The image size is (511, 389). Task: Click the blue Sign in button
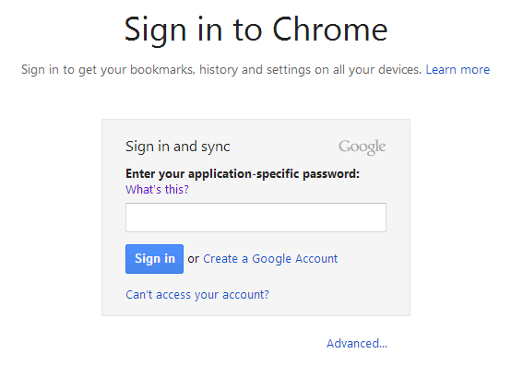[154, 259]
